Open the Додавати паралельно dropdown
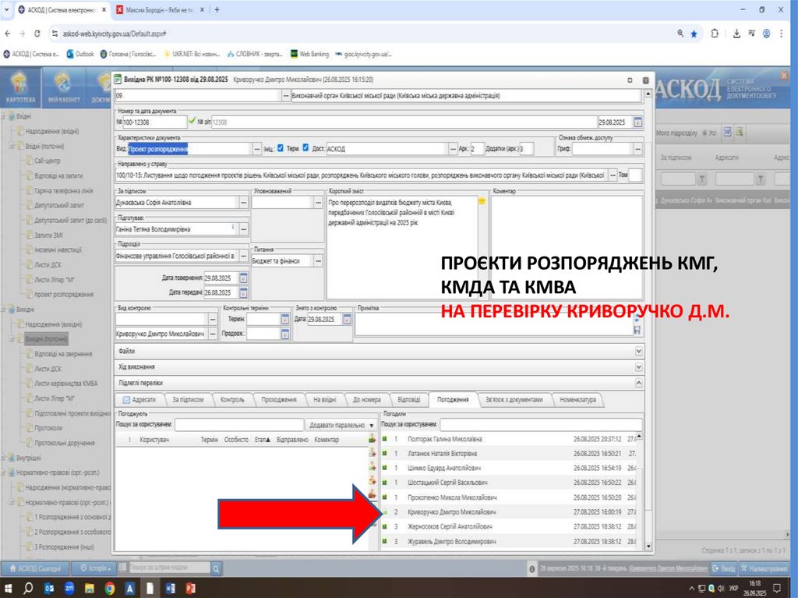The height and width of the screenshot is (598, 798). (341, 425)
